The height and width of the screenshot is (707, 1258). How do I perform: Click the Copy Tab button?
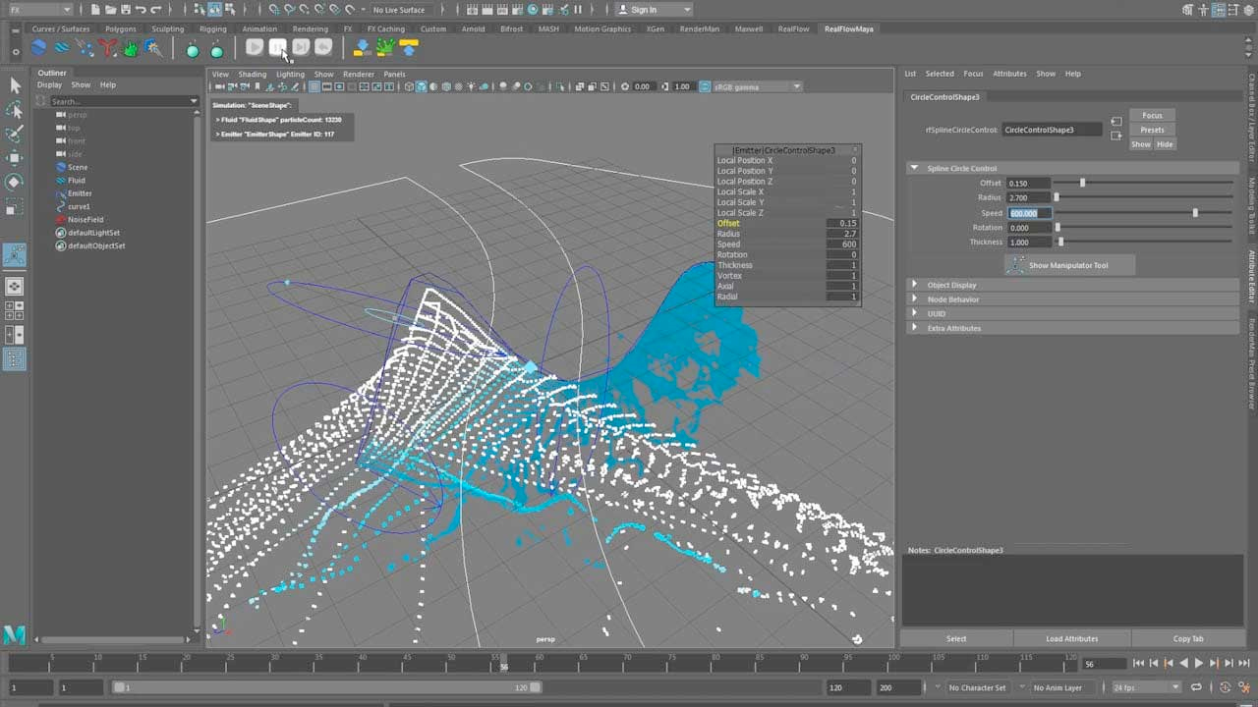[1187, 638]
